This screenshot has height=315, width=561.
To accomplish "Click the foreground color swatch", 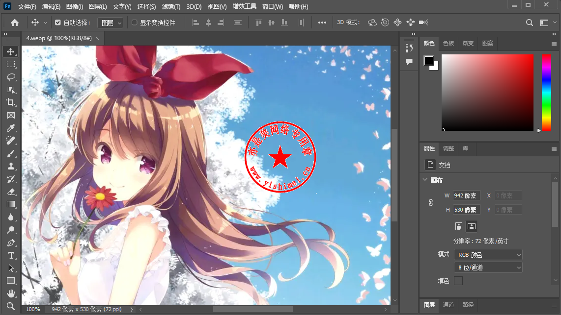I will tap(429, 61).
